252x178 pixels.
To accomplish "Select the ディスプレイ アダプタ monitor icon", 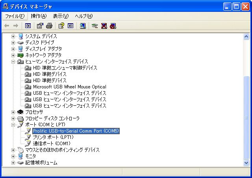I will [20, 49].
